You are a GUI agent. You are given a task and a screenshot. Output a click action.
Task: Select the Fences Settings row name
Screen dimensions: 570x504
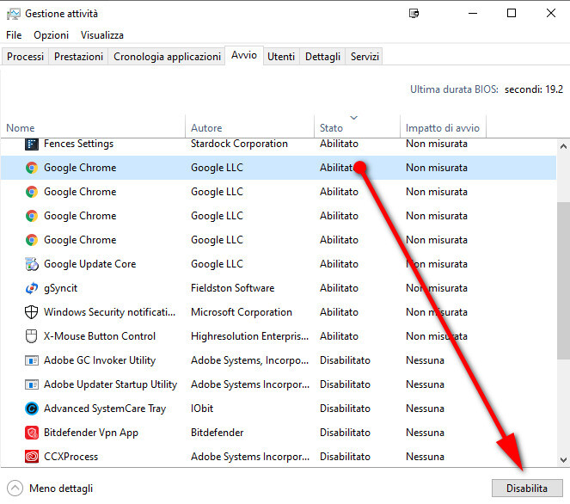(78, 144)
